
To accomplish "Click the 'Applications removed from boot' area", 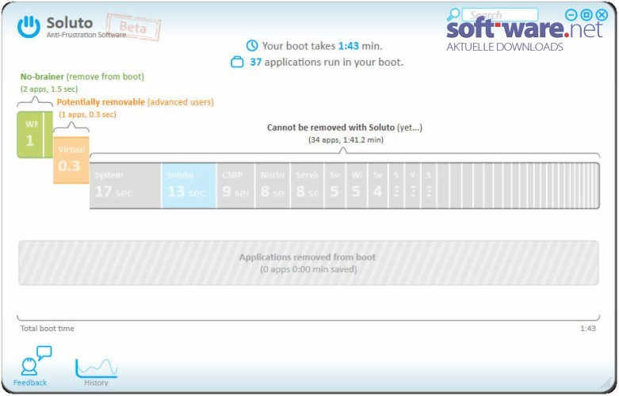I will tap(308, 263).
